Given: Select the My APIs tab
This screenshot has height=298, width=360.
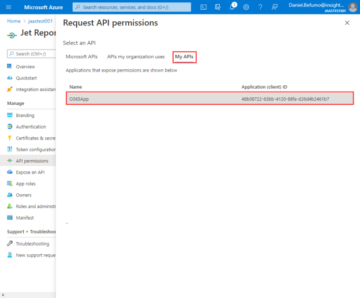Looking at the screenshot, I should tap(184, 56).
